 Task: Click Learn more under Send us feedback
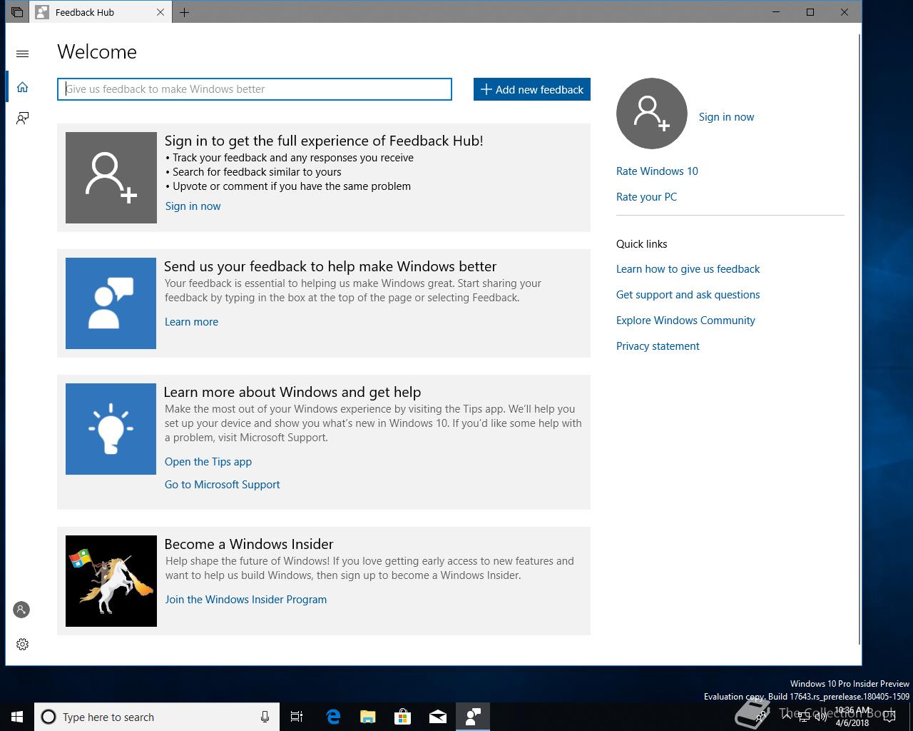pyautogui.click(x=191, y=322)
